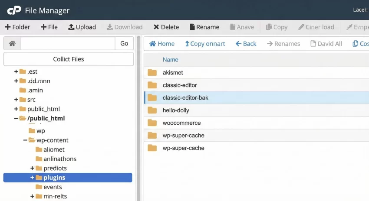Sort by the Name column header

click(x=170, y=60)
